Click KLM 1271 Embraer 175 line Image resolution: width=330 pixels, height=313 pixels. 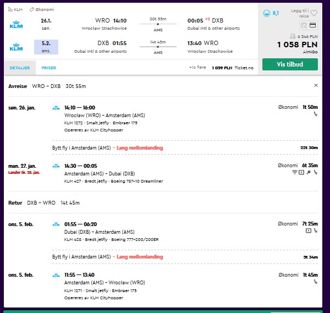pos(100,290)
